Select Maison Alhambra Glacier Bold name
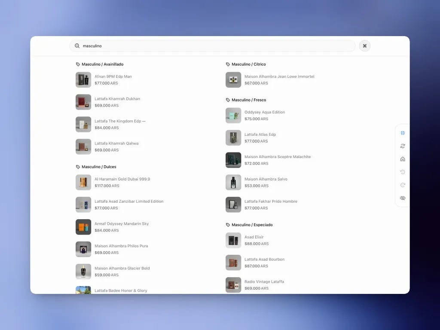 click(122, 268)
